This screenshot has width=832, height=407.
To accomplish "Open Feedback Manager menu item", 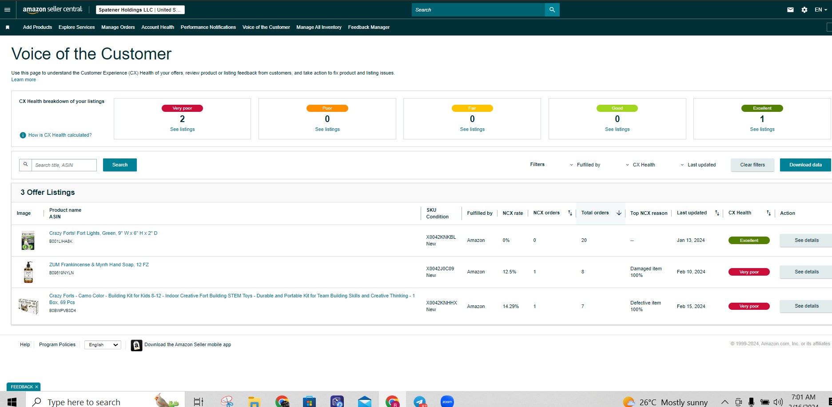I will pos(369,28).
